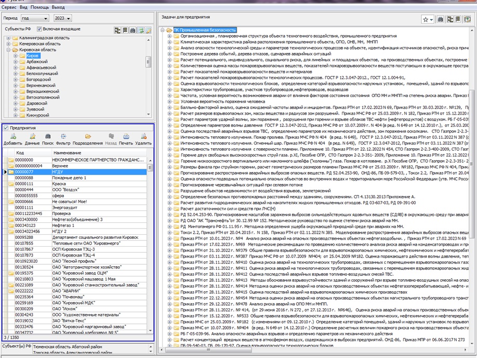
Task: Toggle the Предприятия checkbox
Action: point(6,127)
